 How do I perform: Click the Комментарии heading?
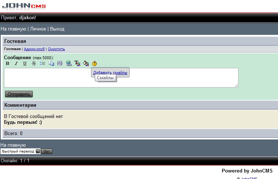[x=20, y=105]
